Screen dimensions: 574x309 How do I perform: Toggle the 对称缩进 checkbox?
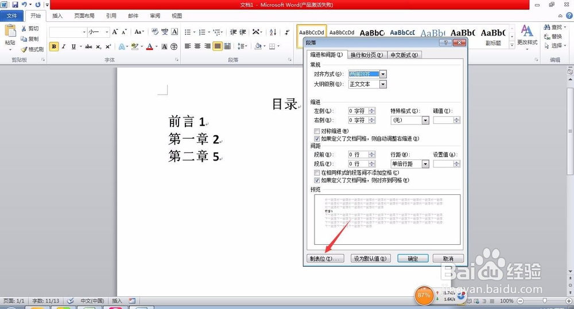(x=317, y=131)
